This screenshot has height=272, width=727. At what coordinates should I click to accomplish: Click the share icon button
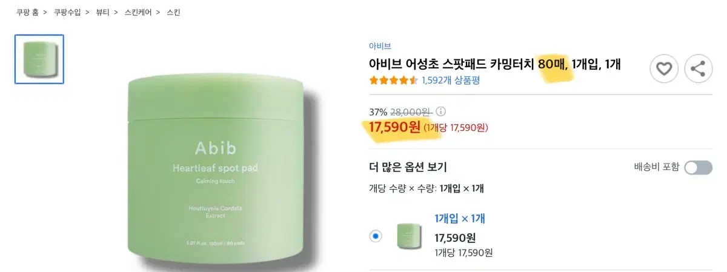[699, 69]
